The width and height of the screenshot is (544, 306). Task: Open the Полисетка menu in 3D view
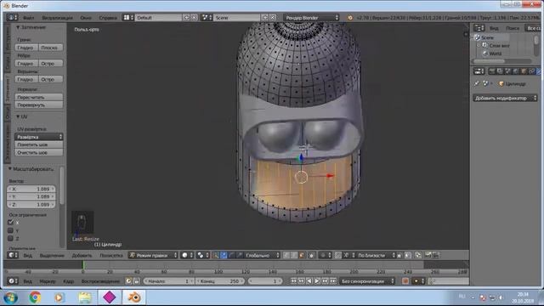(x=111, y=255)
